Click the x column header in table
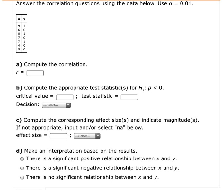This screenshot has width=222, height=190. (19, 18)
